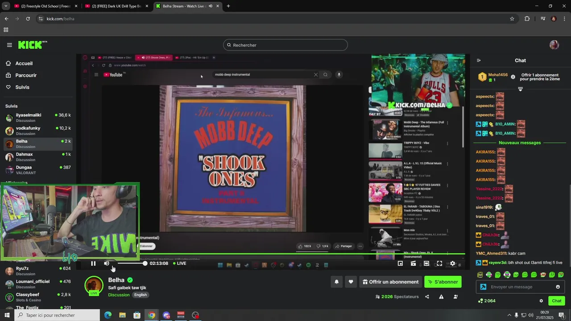
Task: Click username YMC_Ahmed311 in chat
Action: pos(491,253)
